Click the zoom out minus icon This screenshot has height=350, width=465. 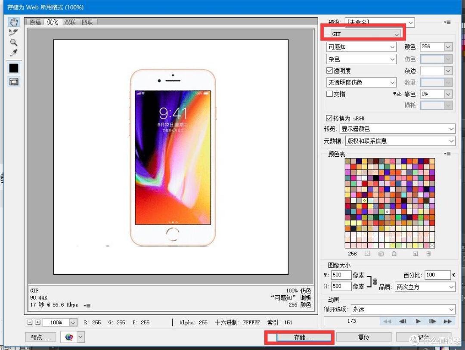click(30, 322)
